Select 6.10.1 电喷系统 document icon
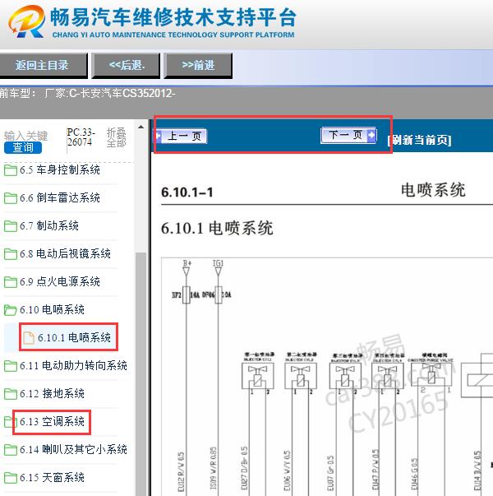The width and height of the screenshot is (493, 496). click(x=29, y=338)
